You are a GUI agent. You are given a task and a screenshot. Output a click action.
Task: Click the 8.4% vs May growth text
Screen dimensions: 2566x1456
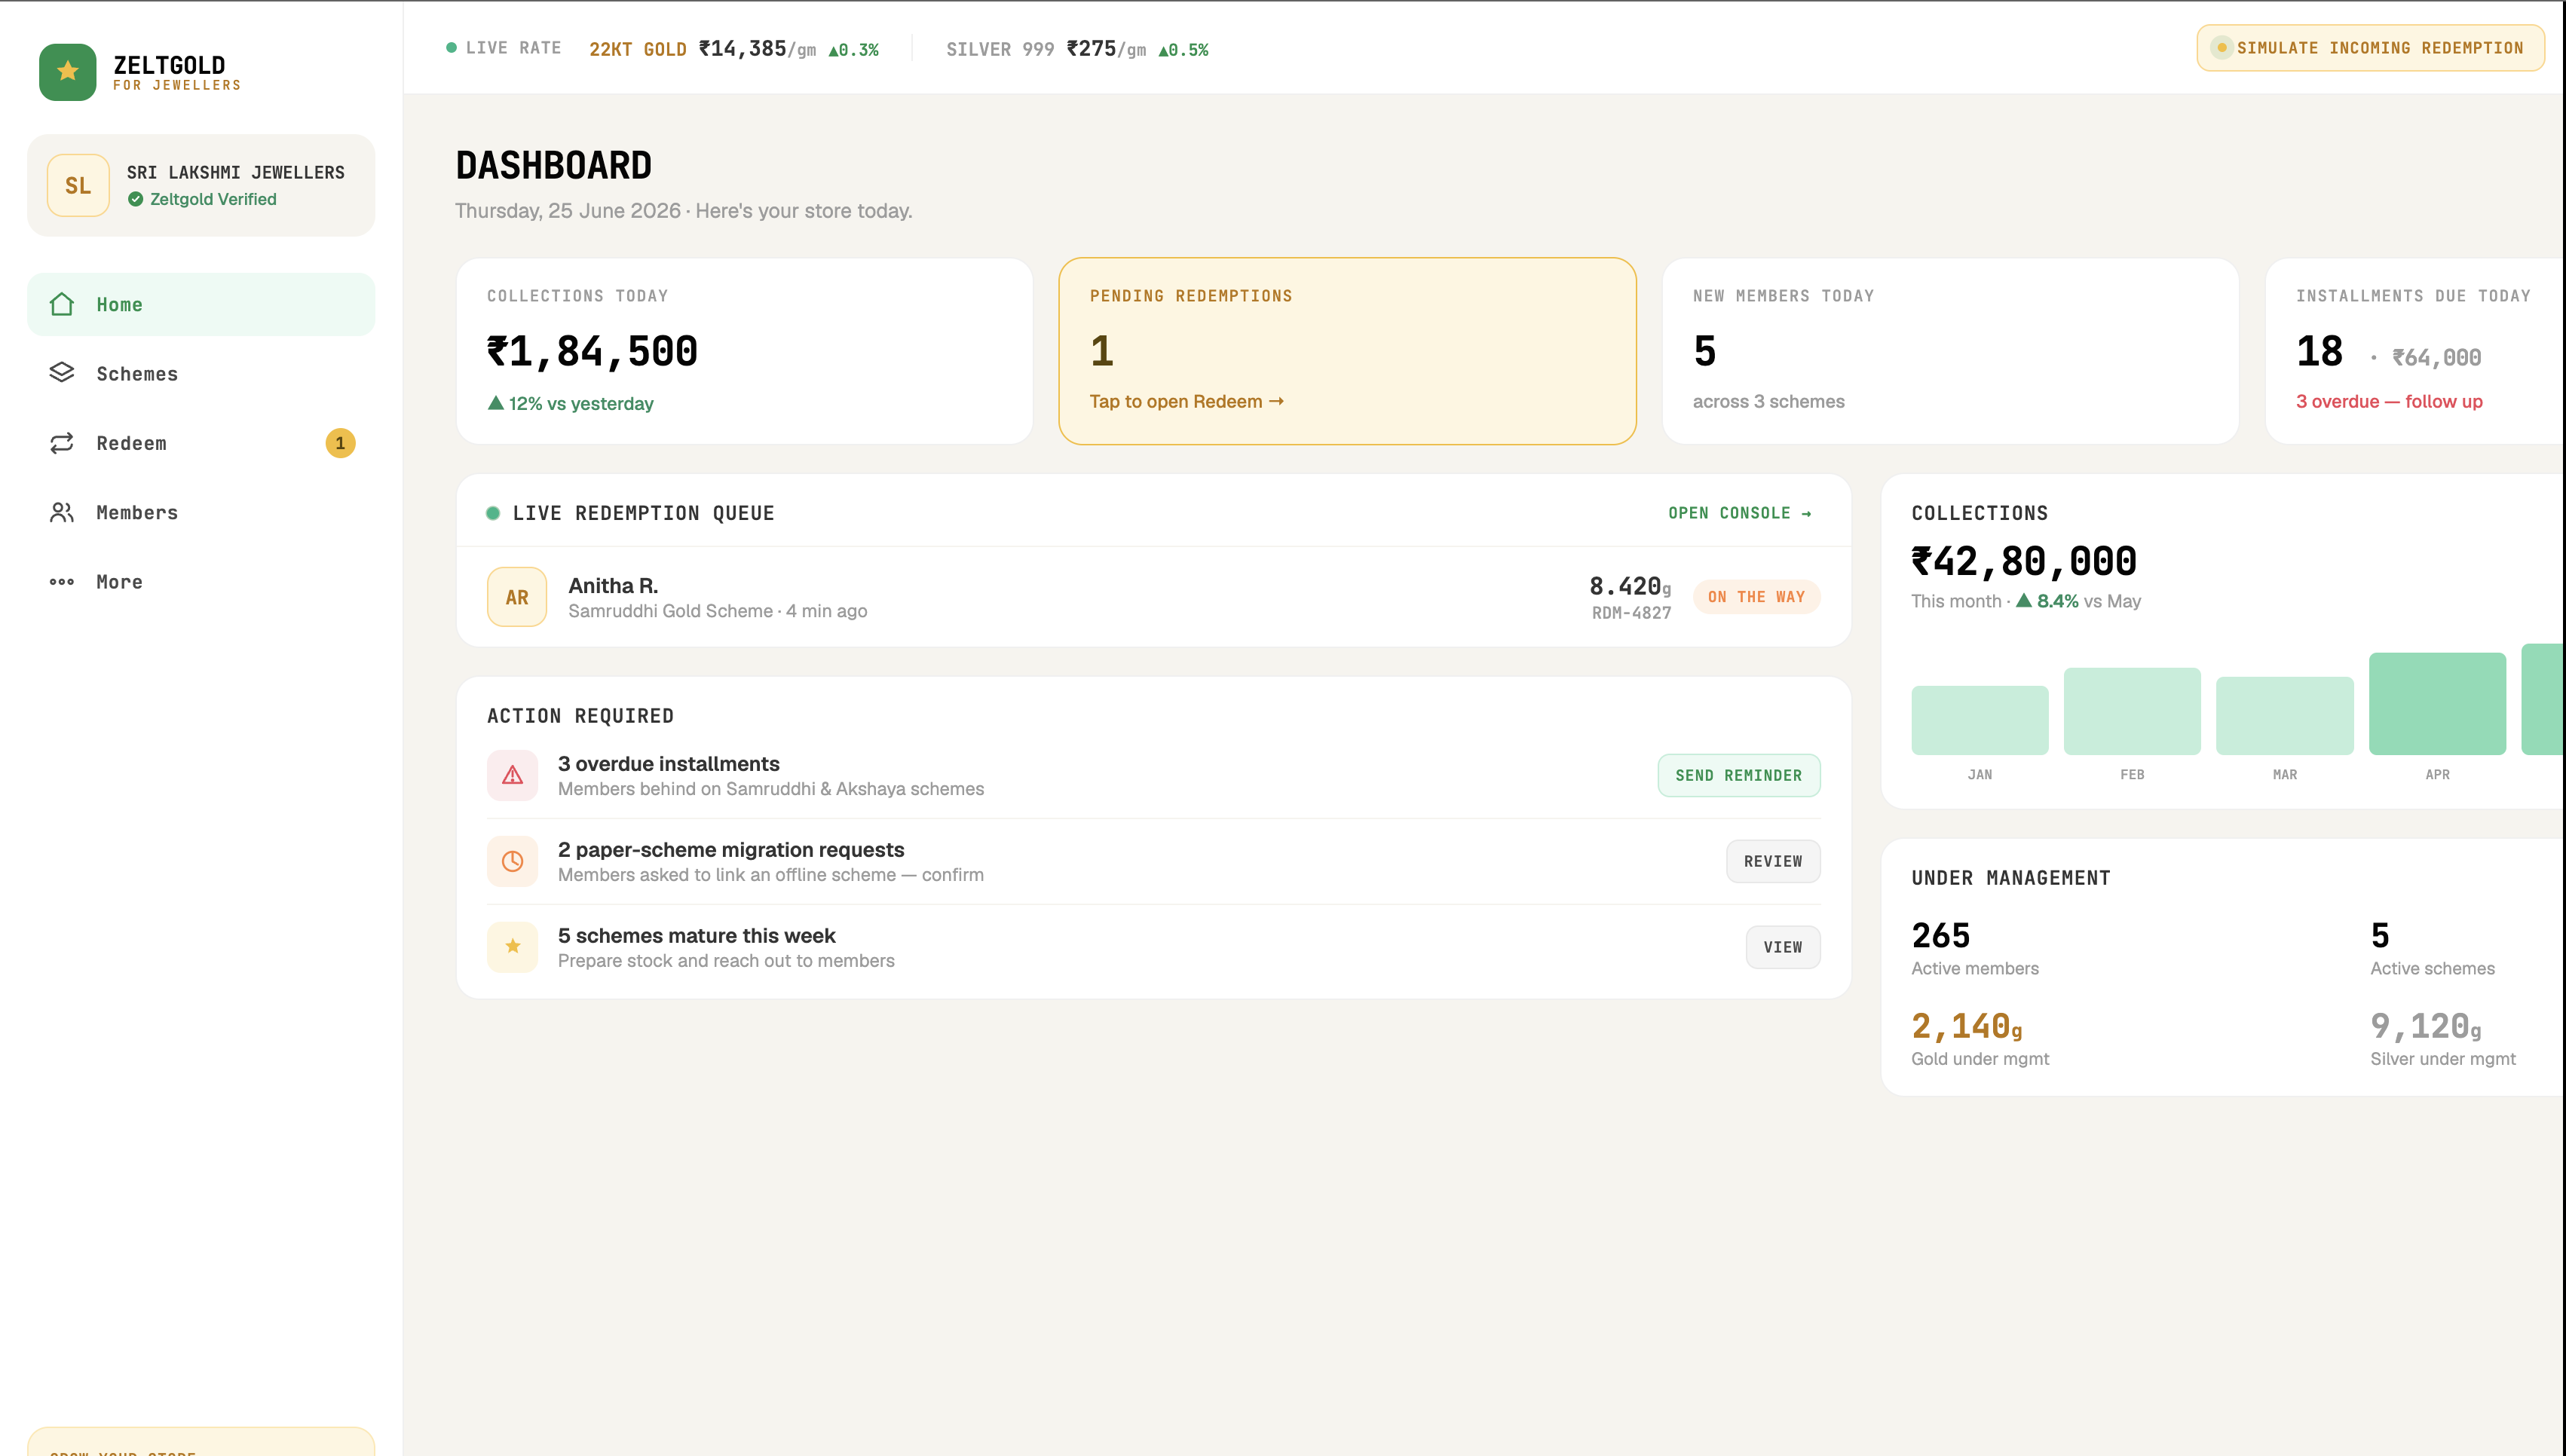click(x=2078, y=601)
